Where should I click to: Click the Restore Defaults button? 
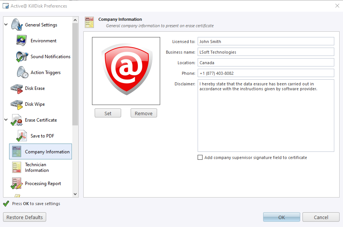click(25, 217)
